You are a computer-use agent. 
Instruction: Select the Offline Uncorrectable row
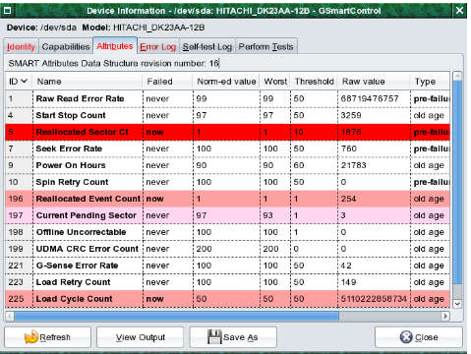(227, 232)
